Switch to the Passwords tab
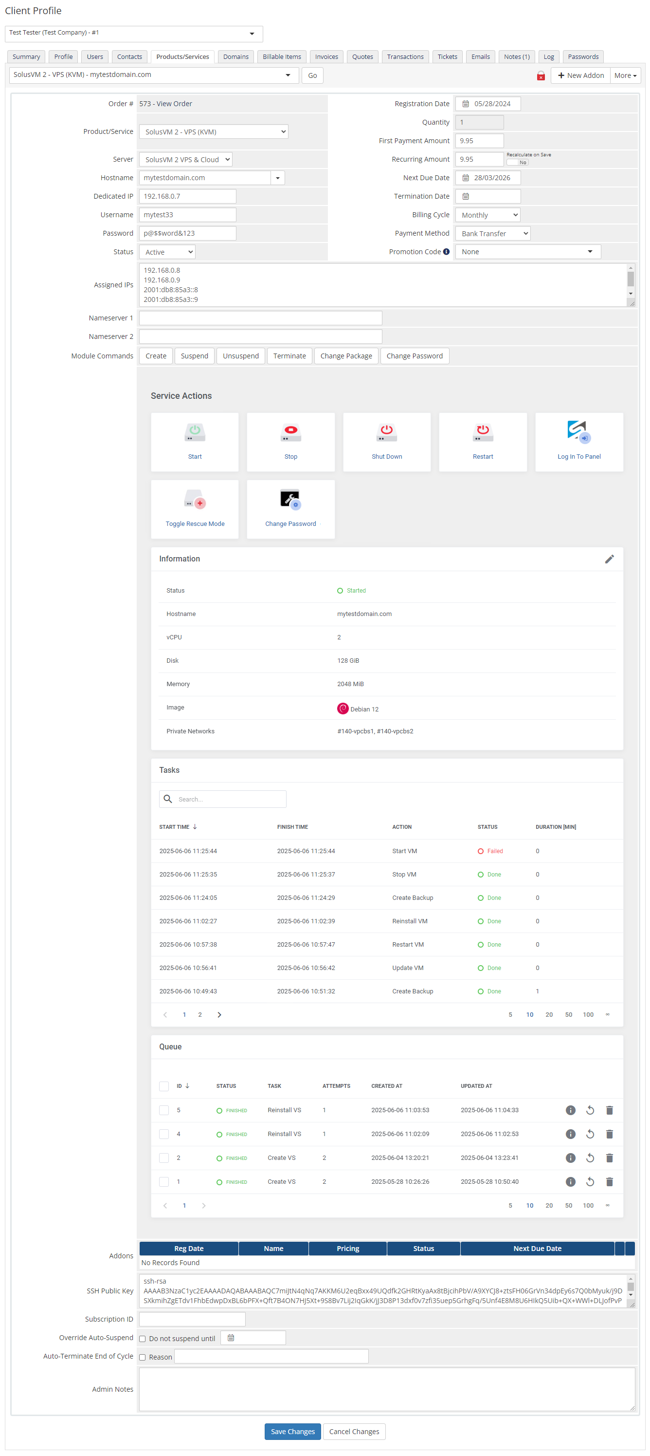650x1456 pixels. click(583, 56)
